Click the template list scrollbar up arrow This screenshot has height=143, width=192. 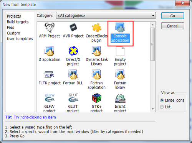(152, 25)
